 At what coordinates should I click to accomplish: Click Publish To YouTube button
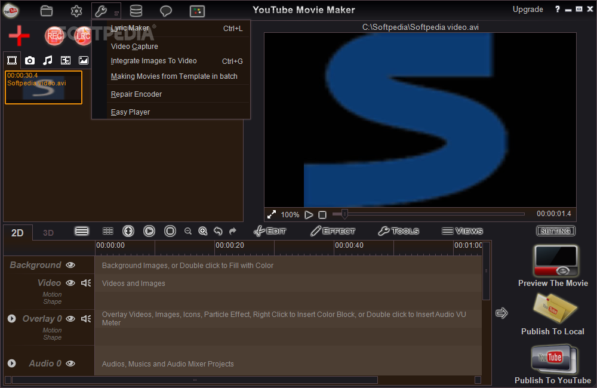click(553, 364)
